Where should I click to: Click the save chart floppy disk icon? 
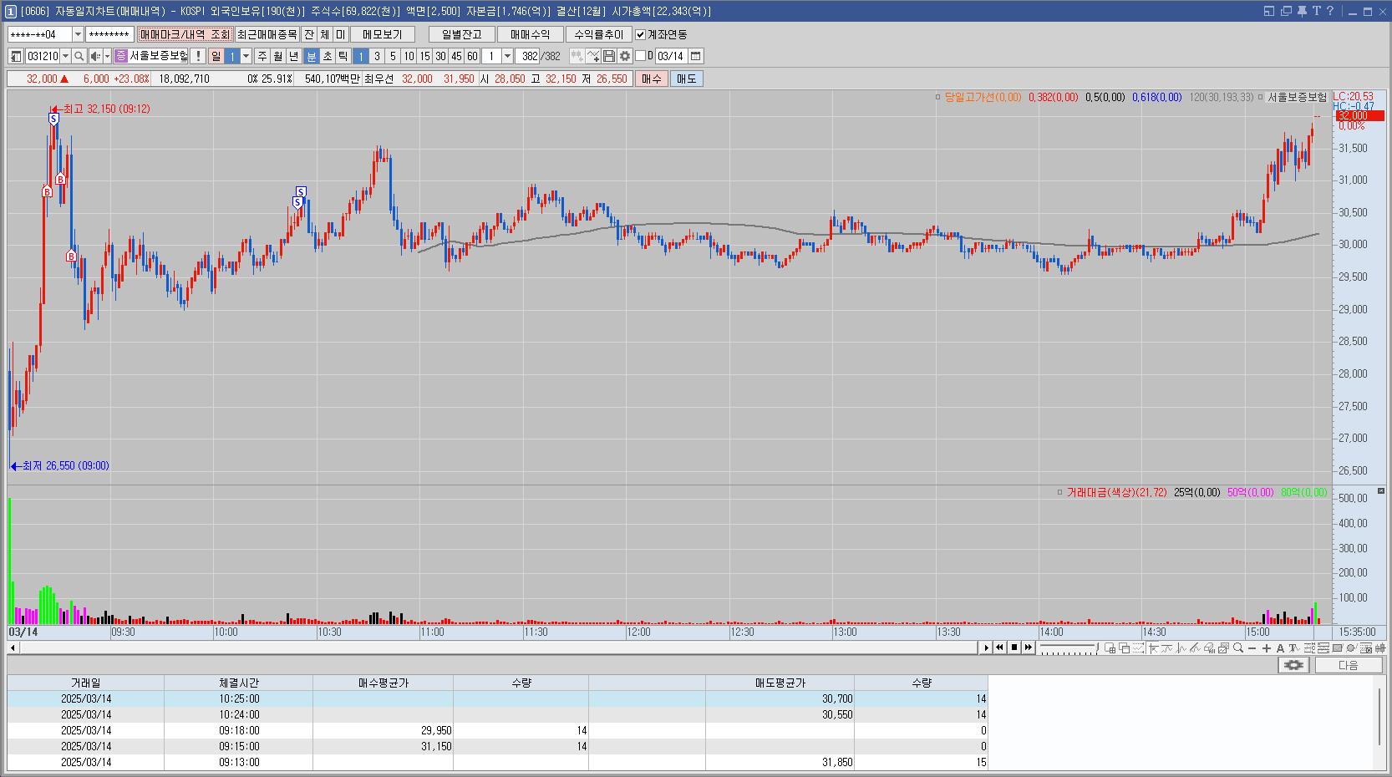click(609, 56)
